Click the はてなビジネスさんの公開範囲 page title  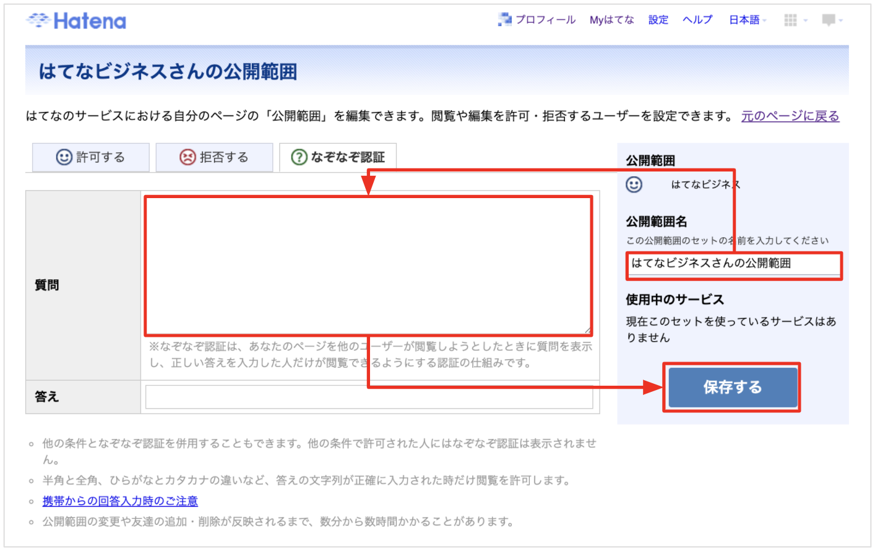coord(168,72)
